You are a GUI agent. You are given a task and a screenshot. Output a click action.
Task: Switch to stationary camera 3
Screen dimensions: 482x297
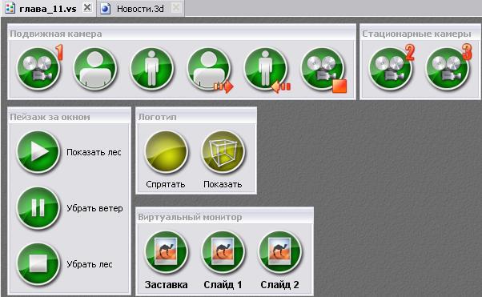tap(448, 69)
